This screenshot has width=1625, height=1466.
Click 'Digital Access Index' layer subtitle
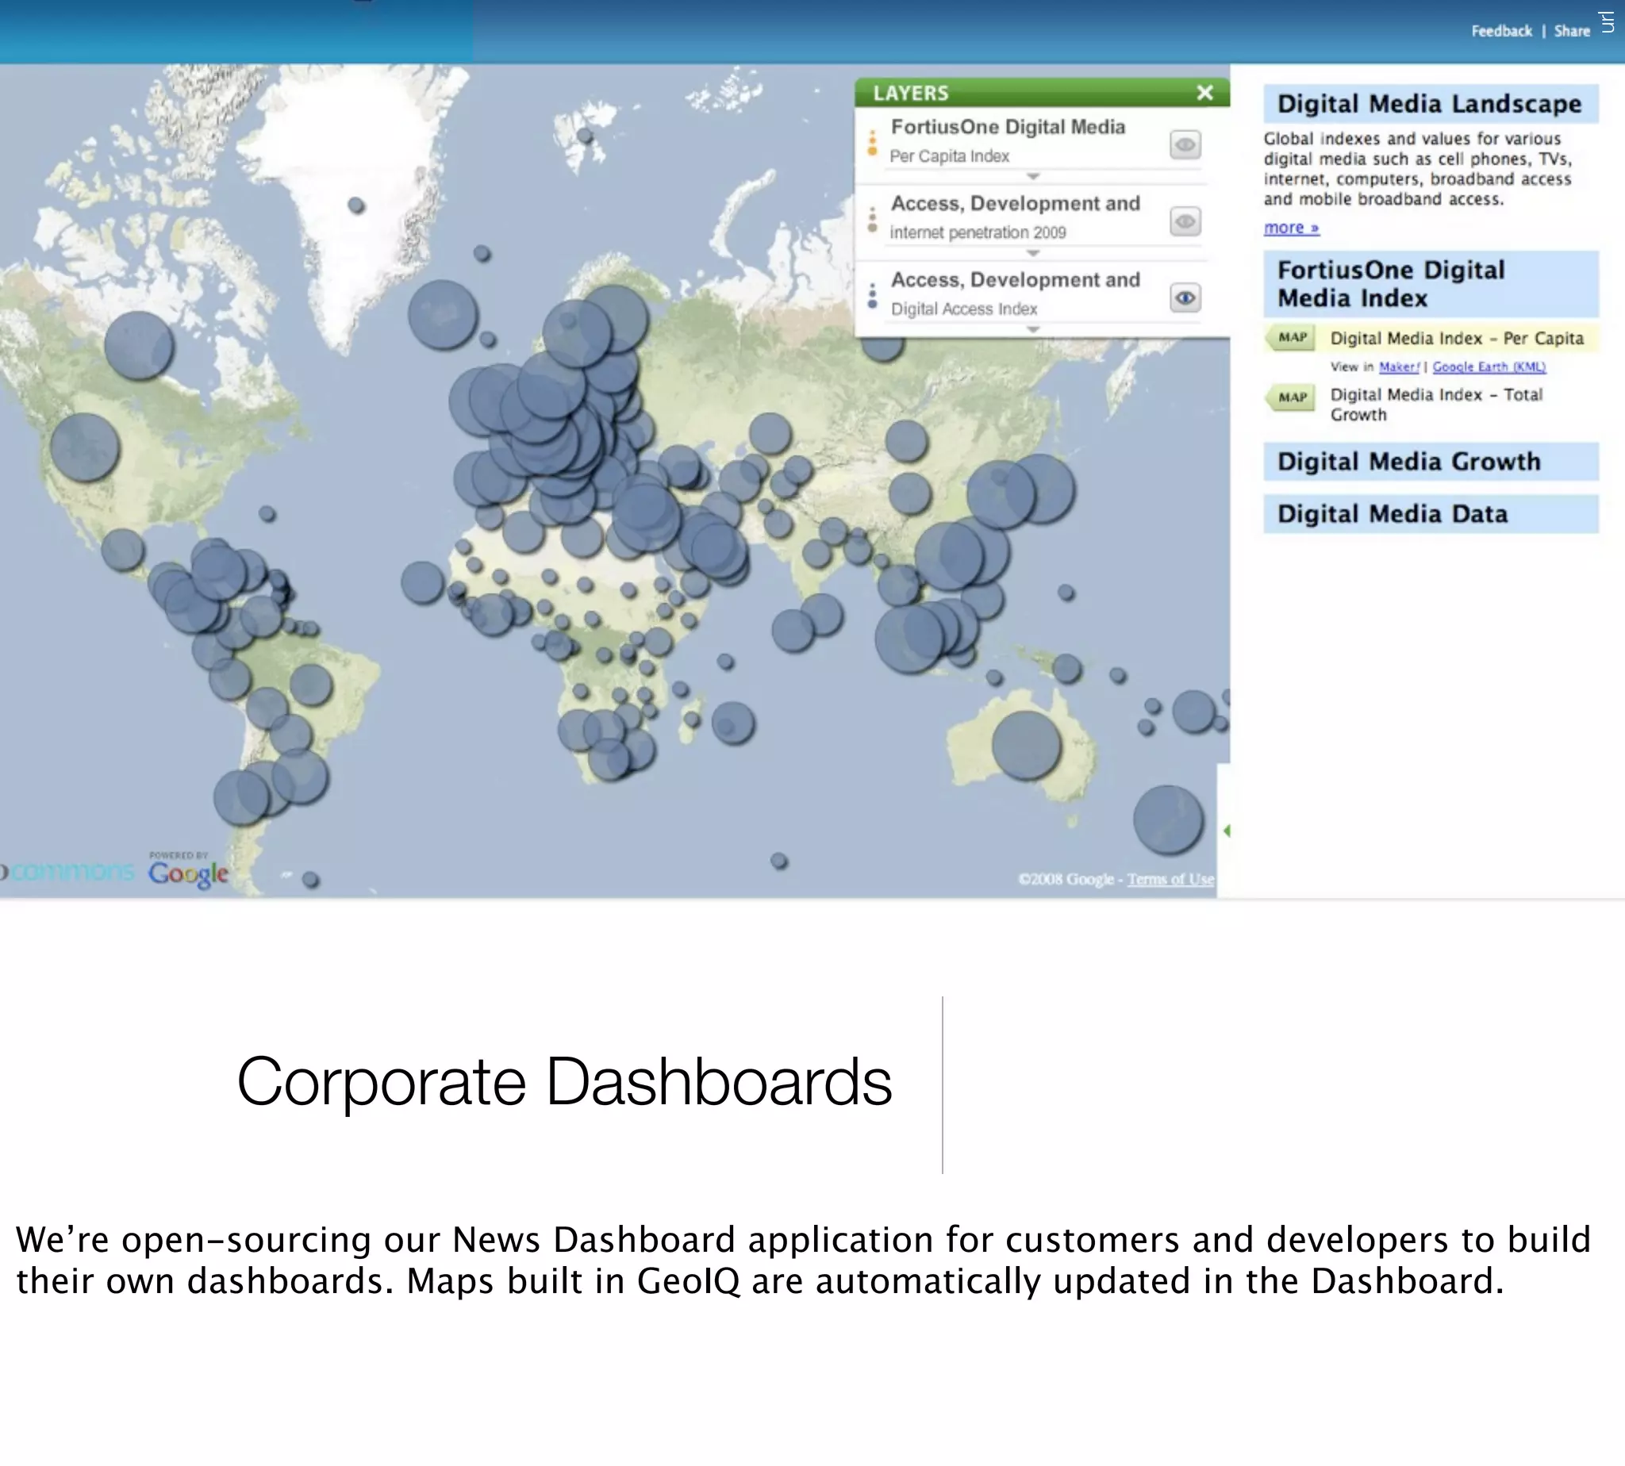tap(963, 309)
